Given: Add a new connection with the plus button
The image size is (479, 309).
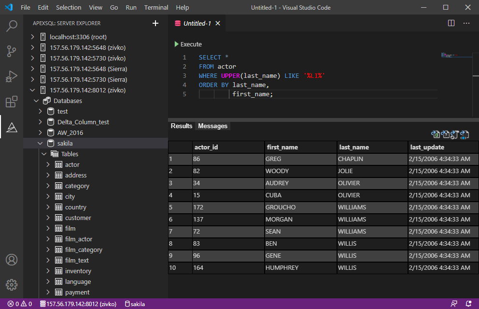Looking at the screenshot, I should (x=155, y=23).
